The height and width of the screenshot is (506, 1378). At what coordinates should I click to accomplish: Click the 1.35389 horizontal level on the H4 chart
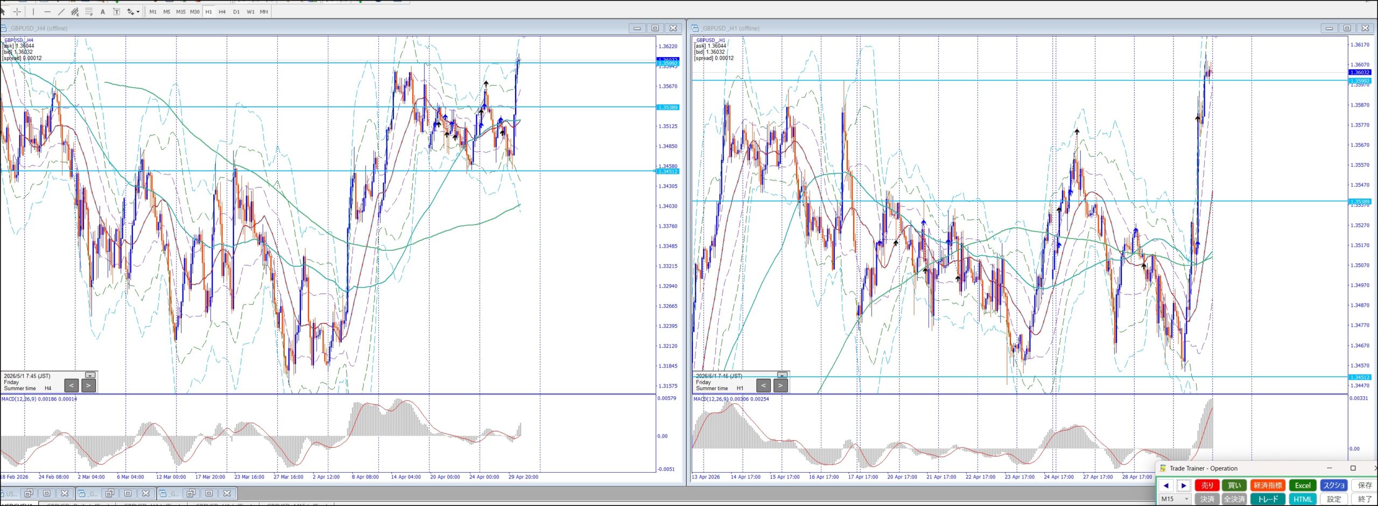327,107
